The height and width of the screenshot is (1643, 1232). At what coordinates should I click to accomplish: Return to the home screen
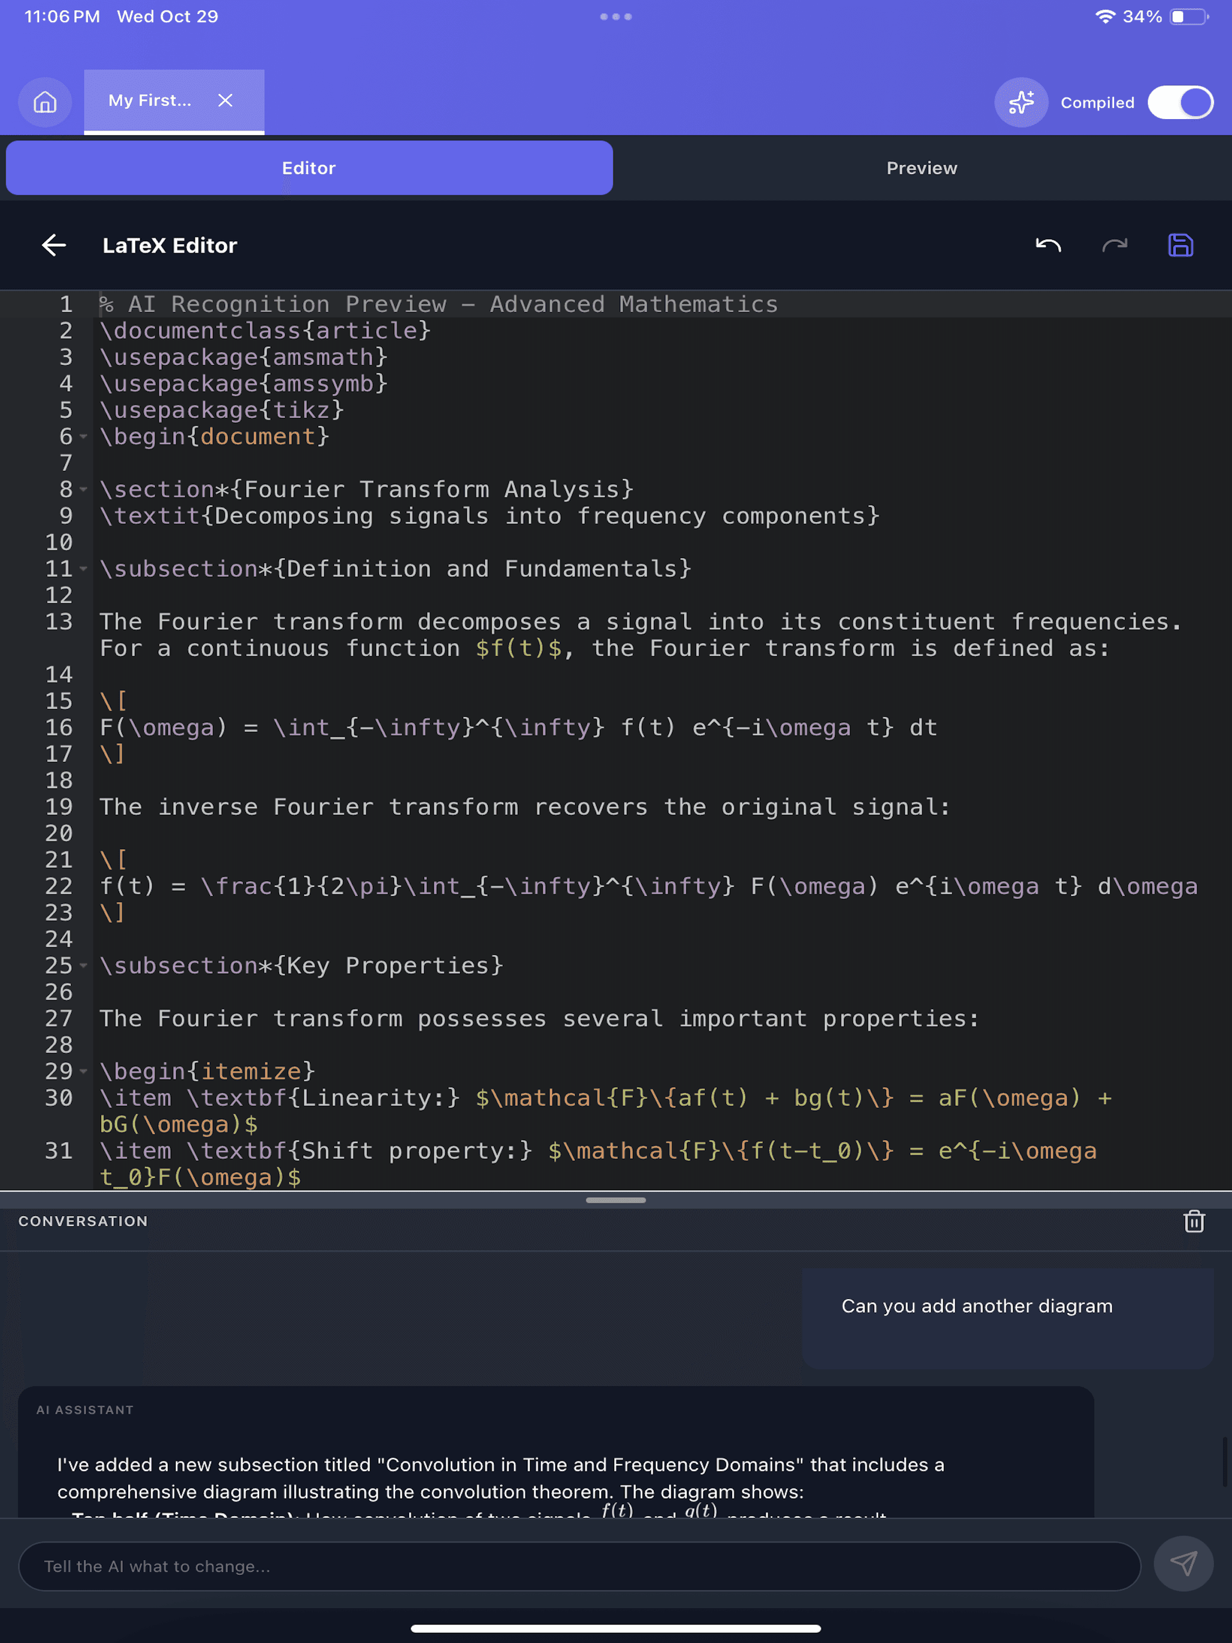point(45,102)
